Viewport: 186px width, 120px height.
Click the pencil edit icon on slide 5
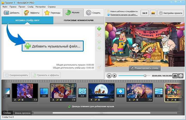[134, 100]
